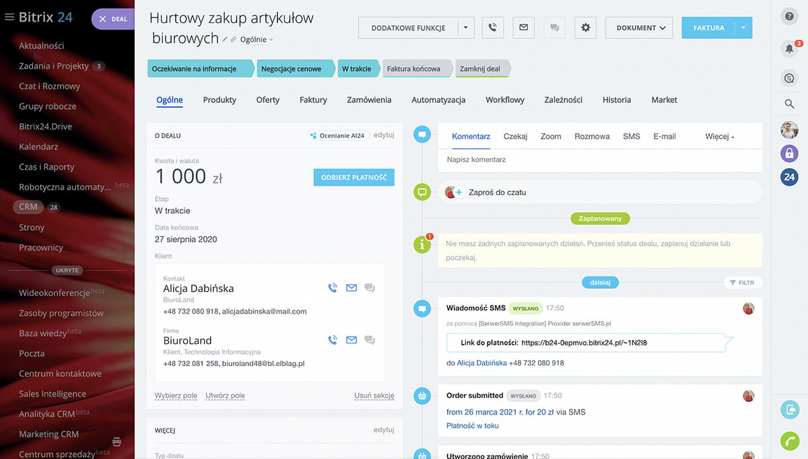Select the Faktura końcowa pipeline stage
Viewport: 808px width, 459px height.
click(x=414, y=69)
